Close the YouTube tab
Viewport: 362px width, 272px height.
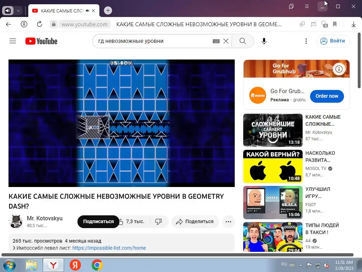(93, 11)
